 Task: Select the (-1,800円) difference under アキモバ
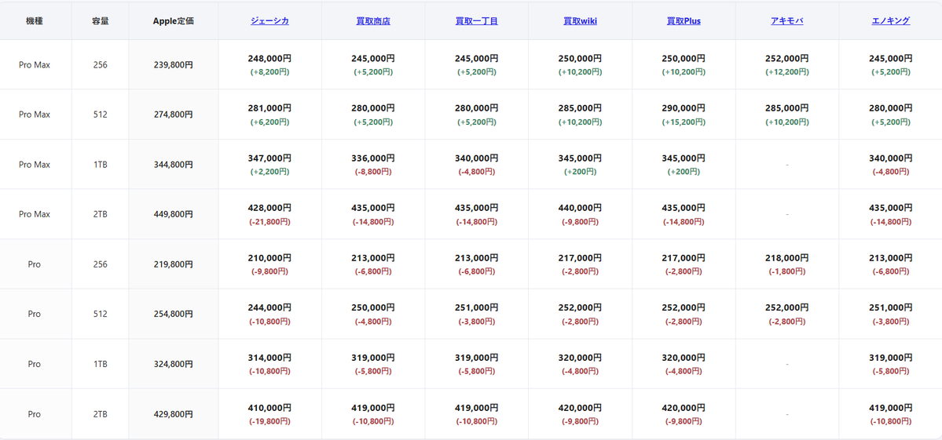(787, 271)
